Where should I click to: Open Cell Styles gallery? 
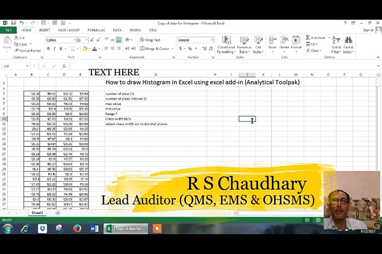coord(258,45)
